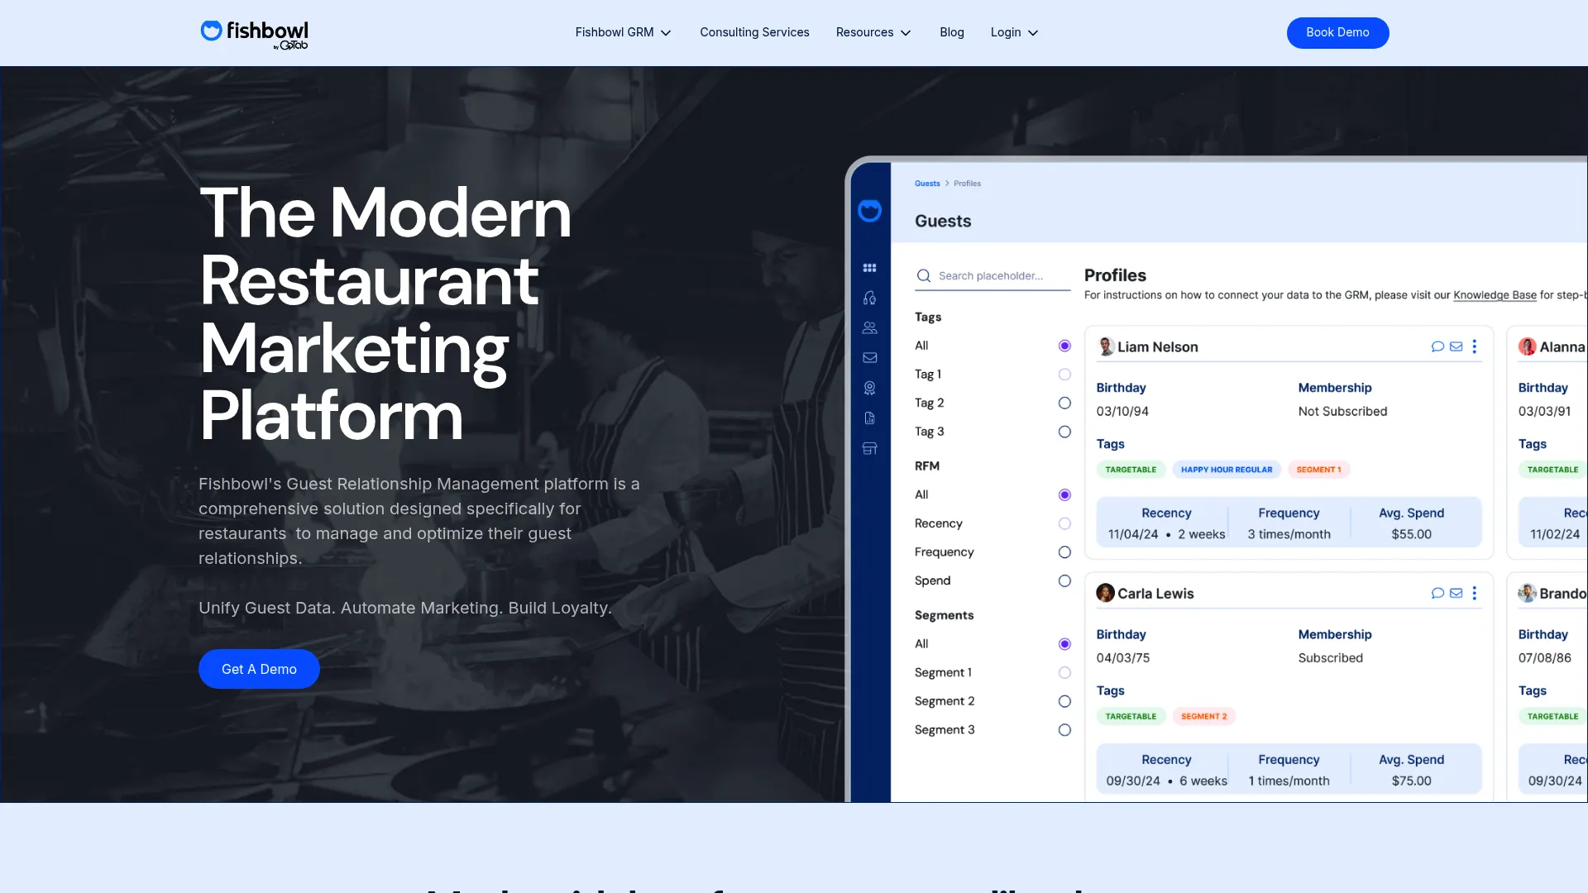Select Segment 2 radio button
The width and height of the screenshot is (1588, 893).
[1064, 701]
